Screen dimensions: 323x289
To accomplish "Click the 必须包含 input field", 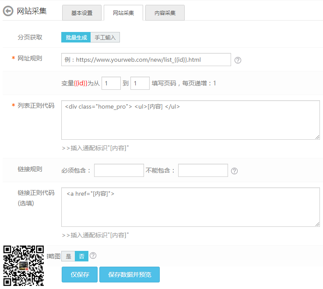I will click(x=119, y=170).
